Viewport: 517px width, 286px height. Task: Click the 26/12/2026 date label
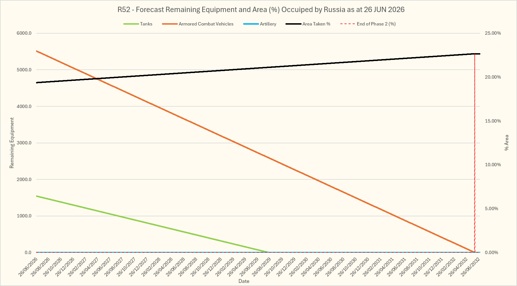click(66, 267)
